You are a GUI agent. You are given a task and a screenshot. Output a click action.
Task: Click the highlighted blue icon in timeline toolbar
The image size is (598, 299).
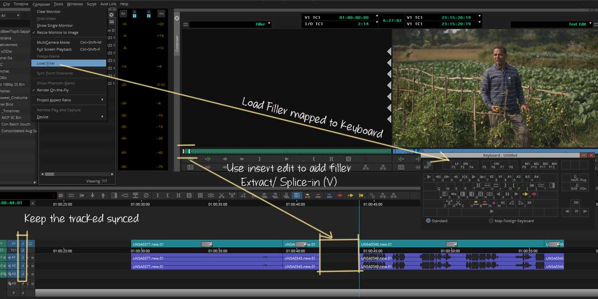[x=296, y=195]
